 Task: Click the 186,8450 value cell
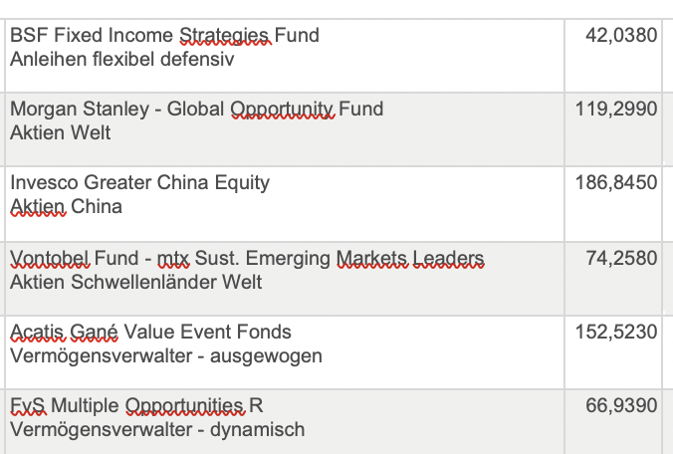tap(616, 183)
